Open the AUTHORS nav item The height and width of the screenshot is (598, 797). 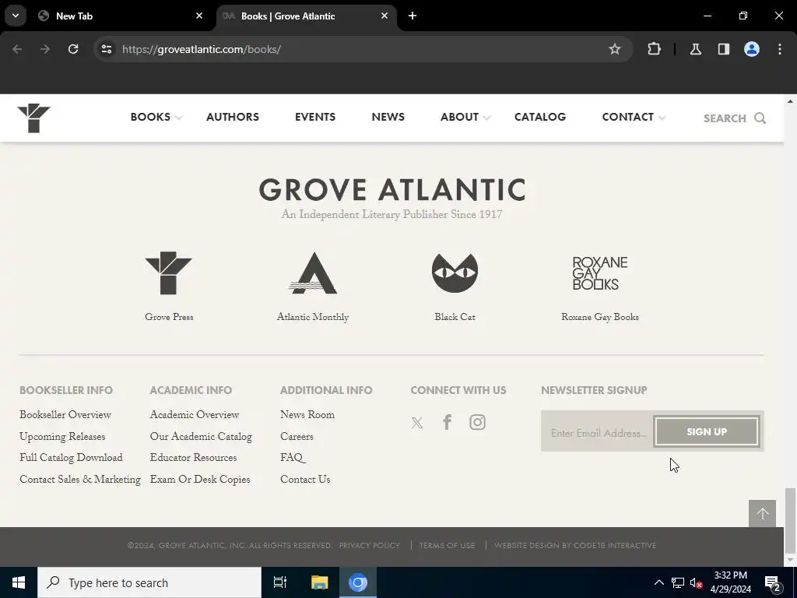232,117
